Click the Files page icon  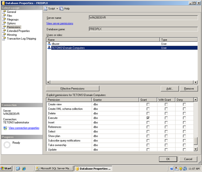coord(4,16)
